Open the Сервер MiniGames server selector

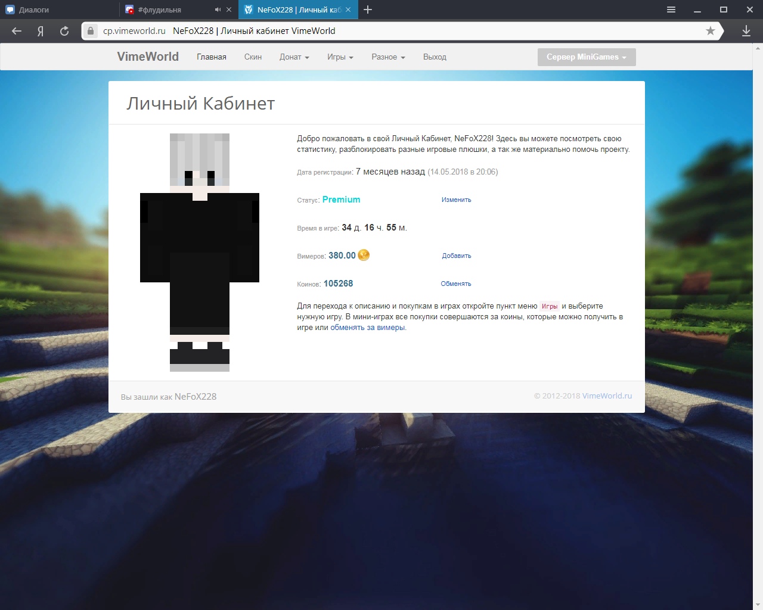tap(587, 57)
